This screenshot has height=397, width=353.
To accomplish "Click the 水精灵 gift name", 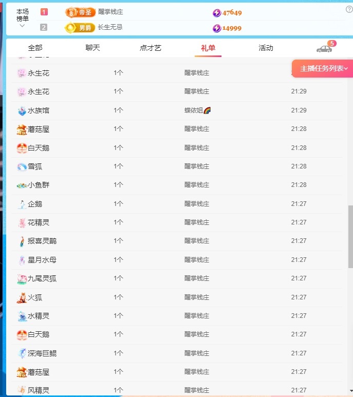I will [x=39, y=316].
